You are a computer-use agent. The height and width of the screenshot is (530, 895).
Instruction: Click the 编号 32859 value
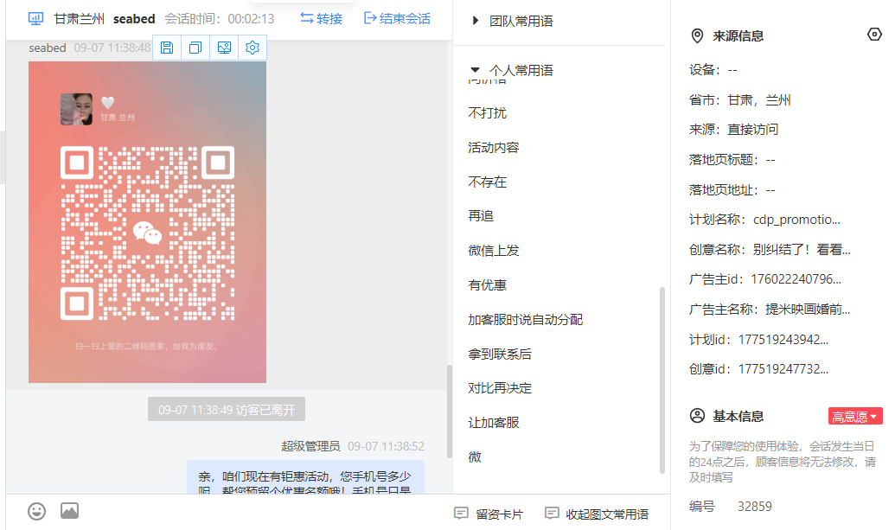(755, 507)
